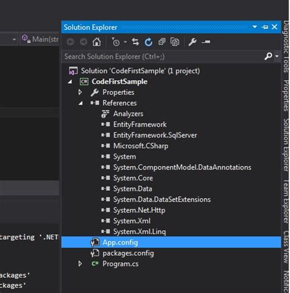Select the System.Xml.Linq reference
This screenshot has width=290, height=293.
pos(139,232)
